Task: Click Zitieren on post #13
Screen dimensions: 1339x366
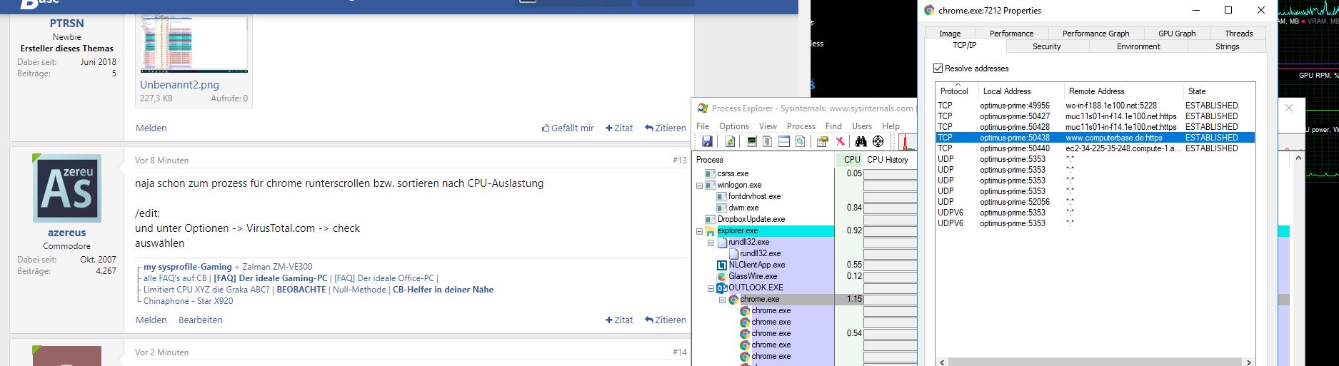Action: [665, 320]
